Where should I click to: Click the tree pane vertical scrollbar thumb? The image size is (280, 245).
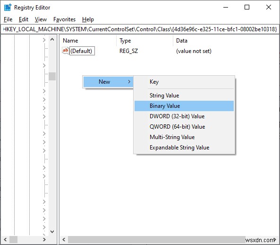click(52, 76)
